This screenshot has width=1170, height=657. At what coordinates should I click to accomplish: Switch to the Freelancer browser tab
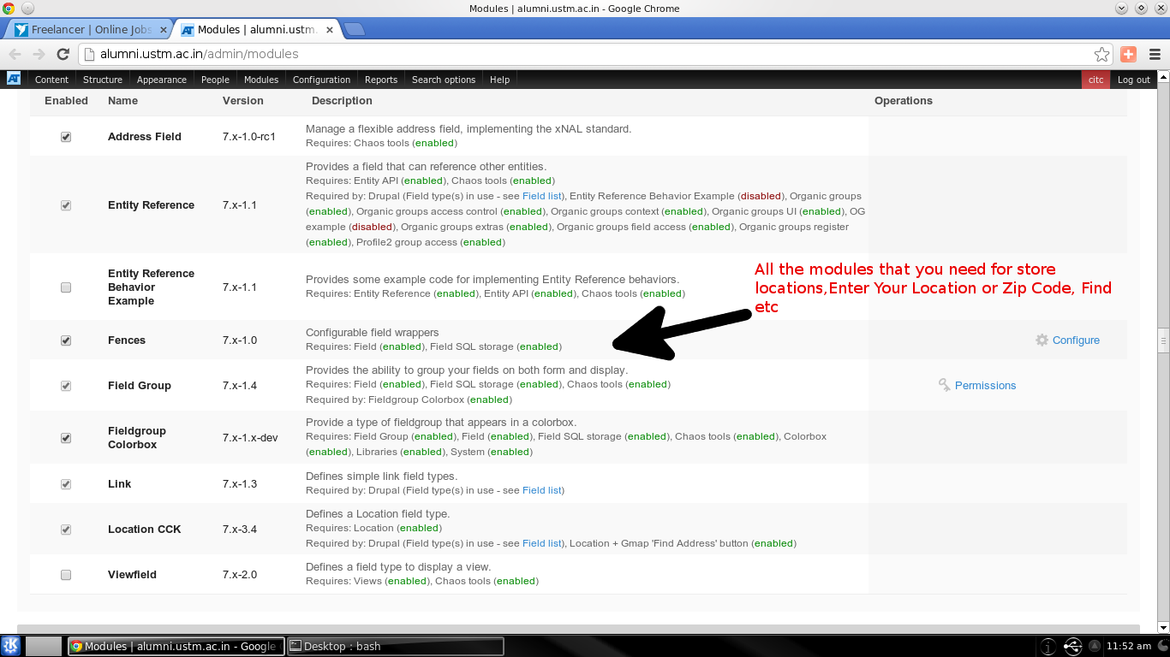pos(89,29)
